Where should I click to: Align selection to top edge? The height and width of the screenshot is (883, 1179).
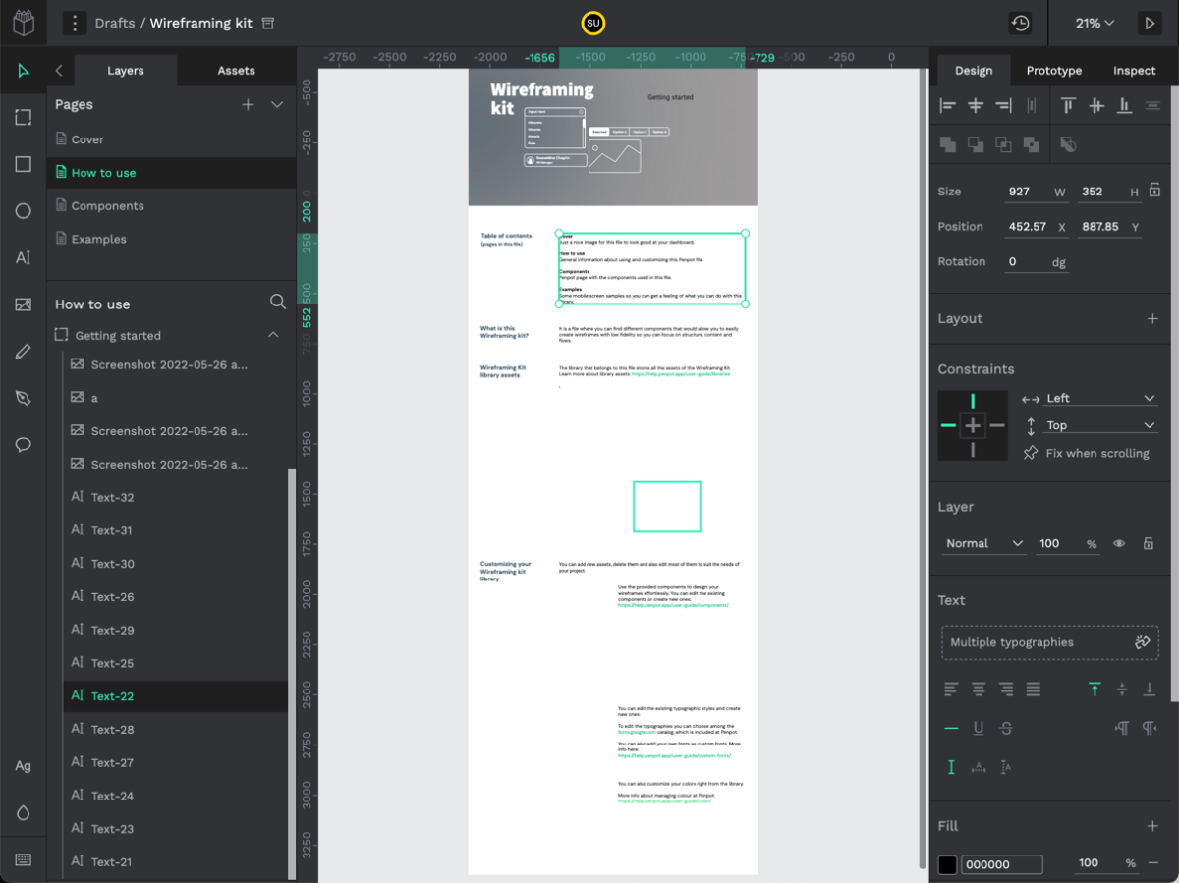point(1069,106)
